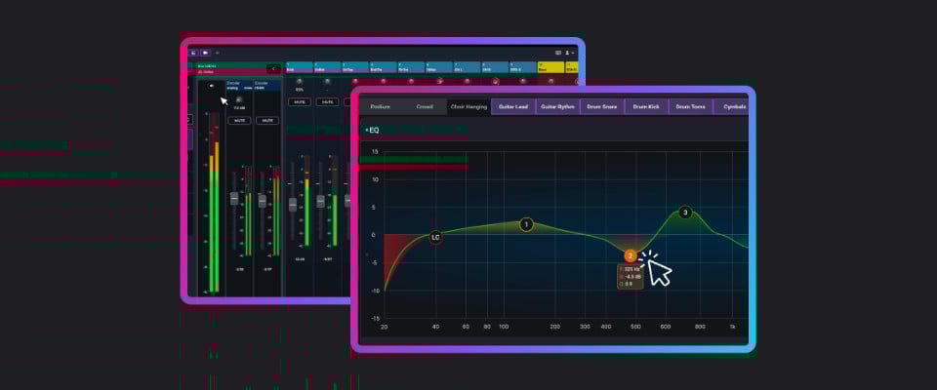This screenshot has height=390, width=937.
Task: Click the pink knob under channel 4 header
Action: pyautogui.click(x=383, y=81)
